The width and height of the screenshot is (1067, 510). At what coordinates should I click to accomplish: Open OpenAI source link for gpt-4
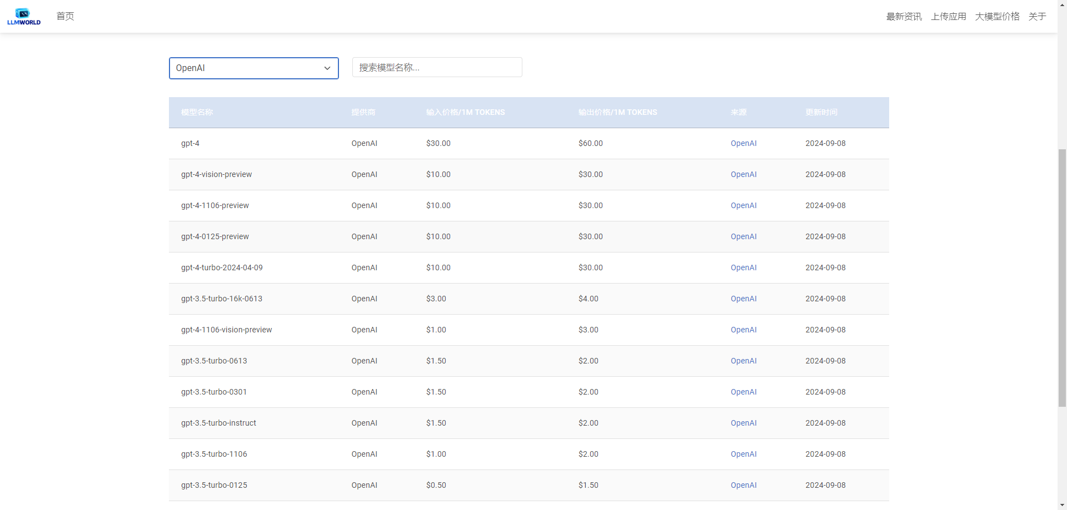744,143
